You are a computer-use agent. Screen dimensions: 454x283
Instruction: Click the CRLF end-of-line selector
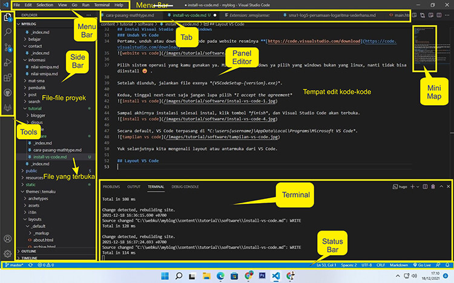(381, 265)
